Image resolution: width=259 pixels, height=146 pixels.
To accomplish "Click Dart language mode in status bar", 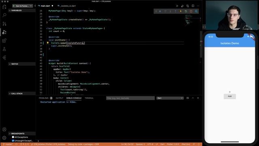I will point(162,144).
